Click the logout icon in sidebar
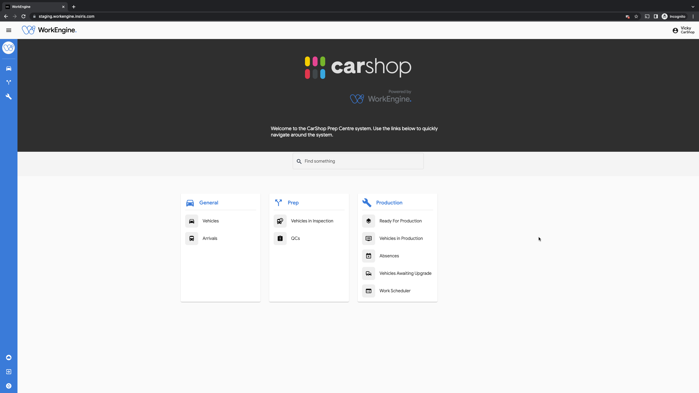This screenshot has height=393, width=699. (9, 372)
